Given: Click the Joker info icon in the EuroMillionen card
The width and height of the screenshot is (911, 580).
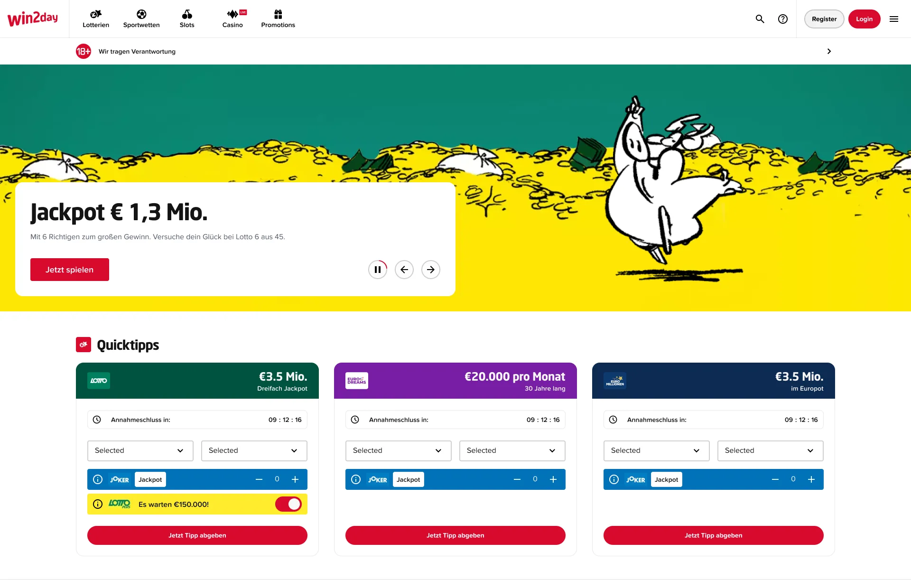Looking at the screenshot, I should pyautogui.click(x=614, y=479).
